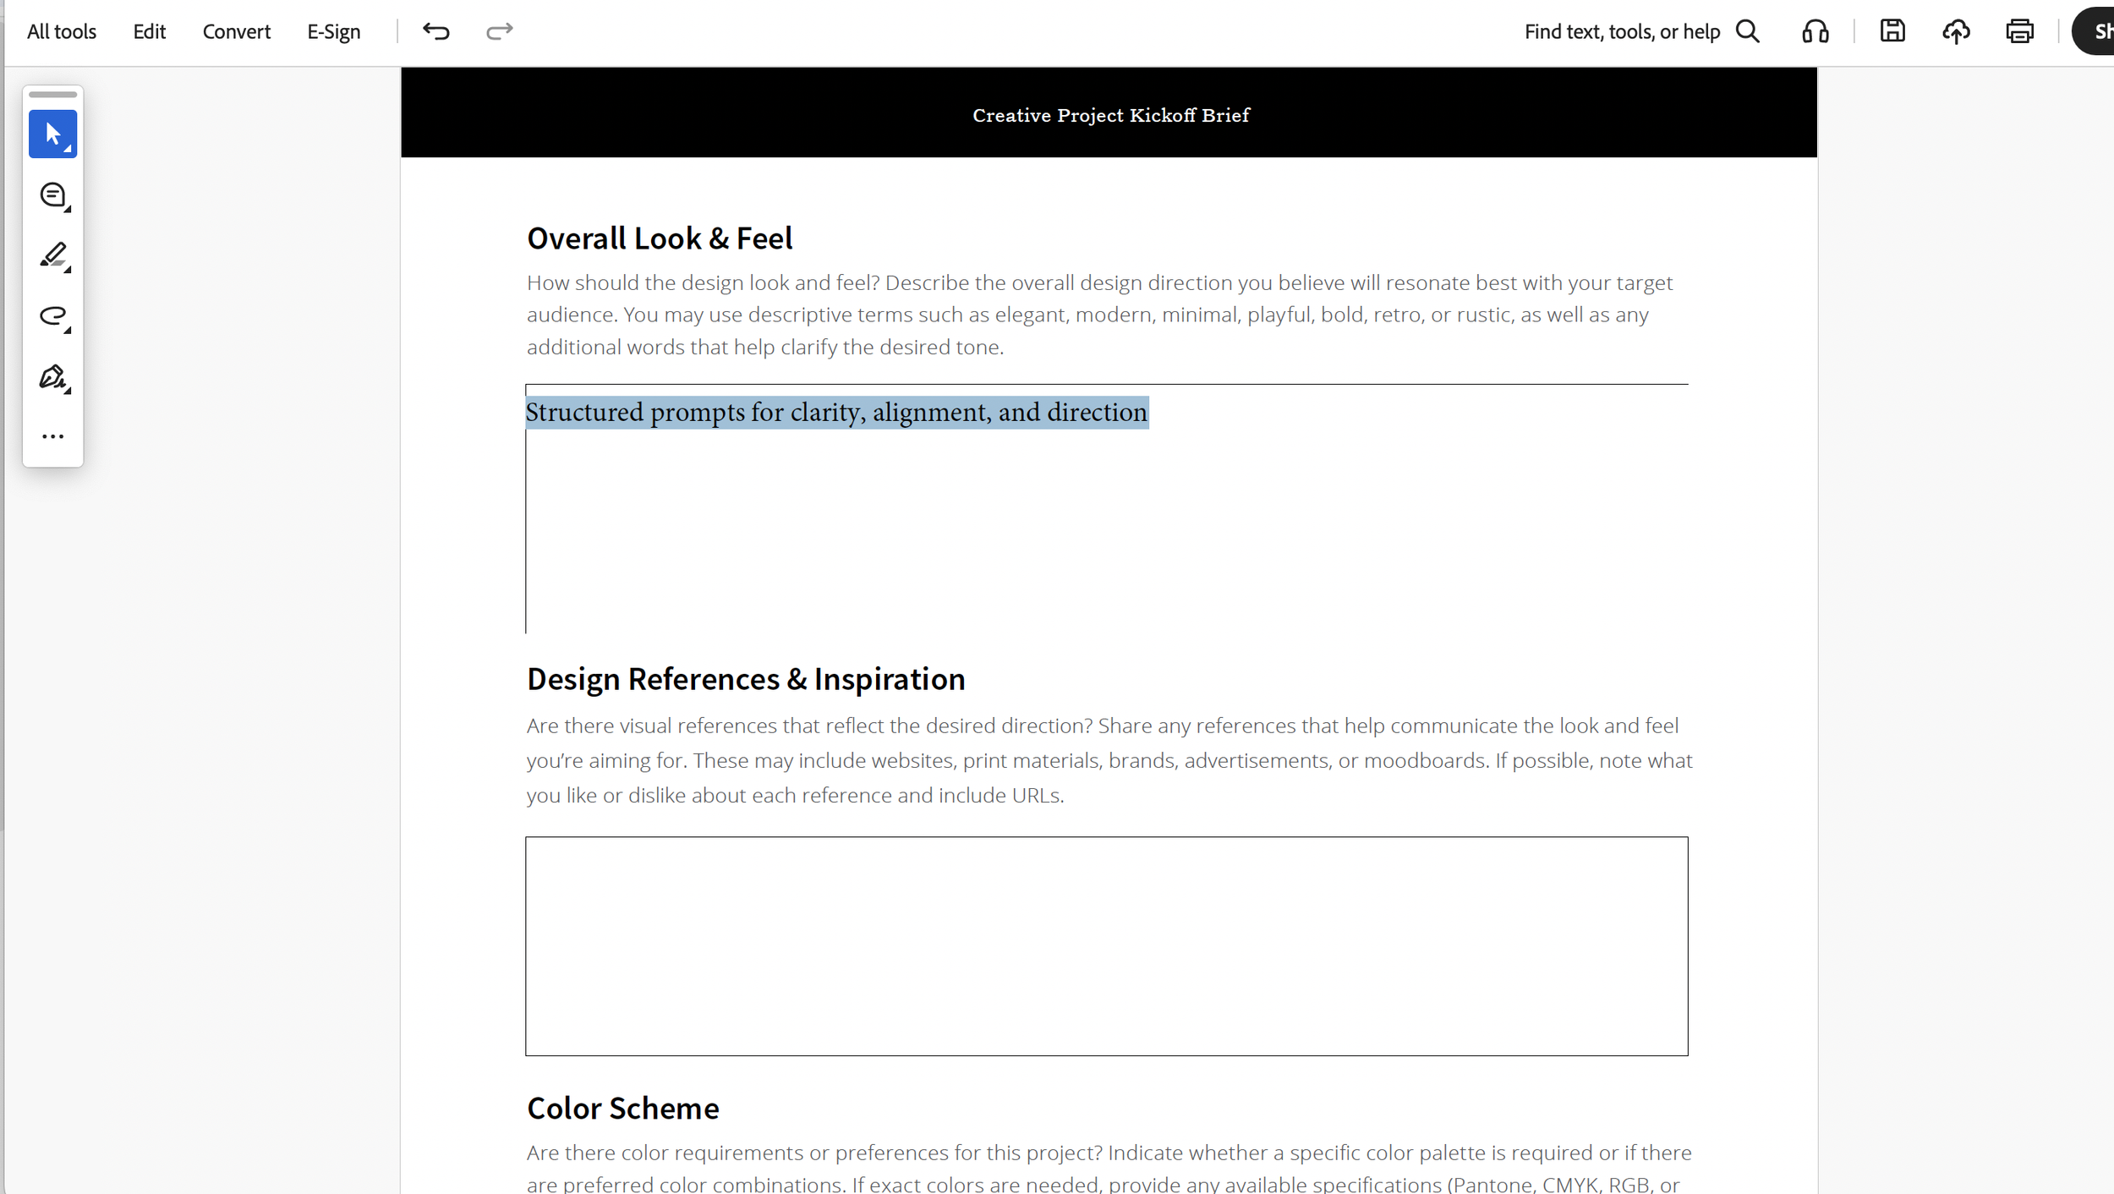Screen dimensions: 2114x1194
Task: Open the Edit menu
Action: tap(149, 31)
